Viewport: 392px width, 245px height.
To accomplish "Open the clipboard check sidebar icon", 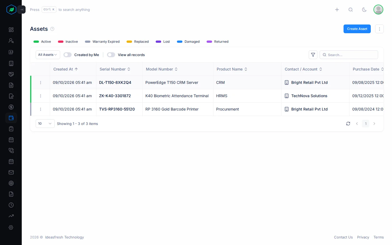I will point(11,129).
